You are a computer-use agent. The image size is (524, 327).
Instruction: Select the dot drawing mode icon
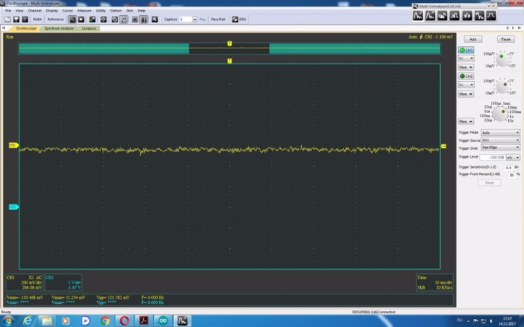81,20
